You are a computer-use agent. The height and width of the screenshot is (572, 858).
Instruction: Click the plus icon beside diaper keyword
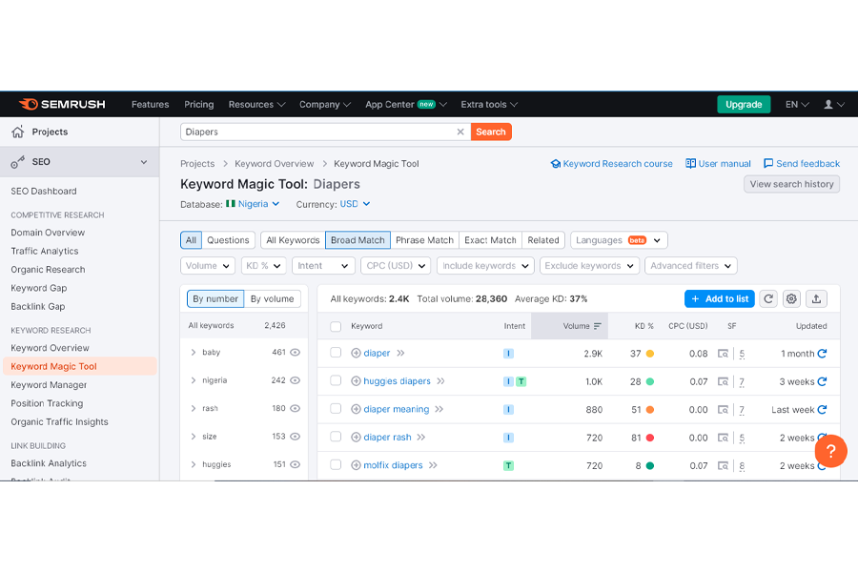tap(356, 353)
